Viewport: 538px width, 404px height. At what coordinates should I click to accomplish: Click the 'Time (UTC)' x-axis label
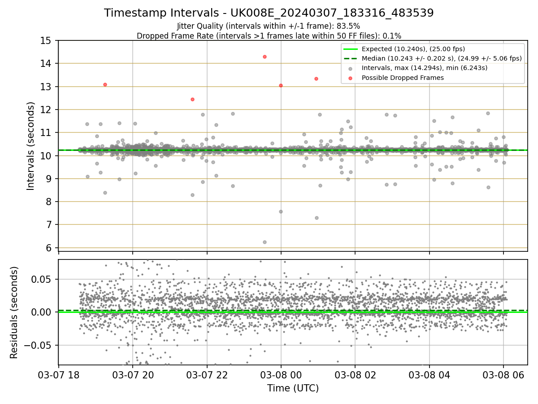[293, 388]
